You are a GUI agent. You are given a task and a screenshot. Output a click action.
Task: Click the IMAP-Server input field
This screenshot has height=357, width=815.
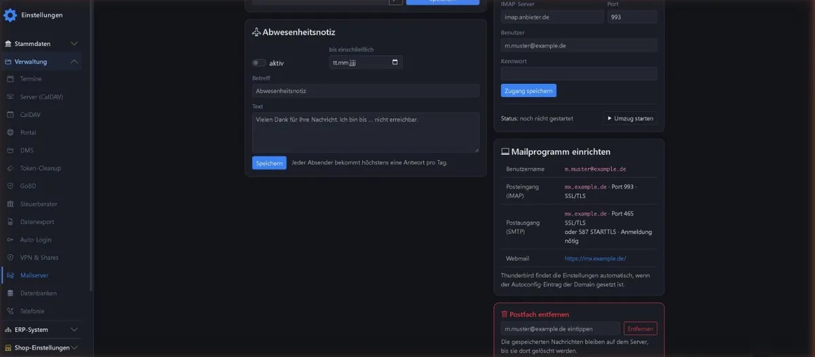[552, 17]
